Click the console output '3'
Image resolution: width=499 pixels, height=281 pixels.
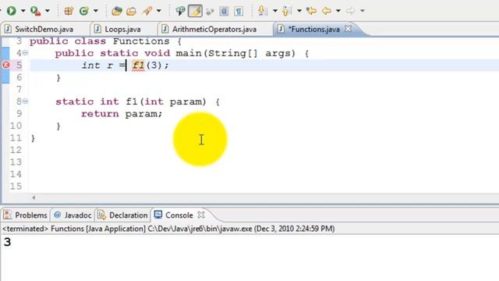pyautogui.click(x=7, y=242)
